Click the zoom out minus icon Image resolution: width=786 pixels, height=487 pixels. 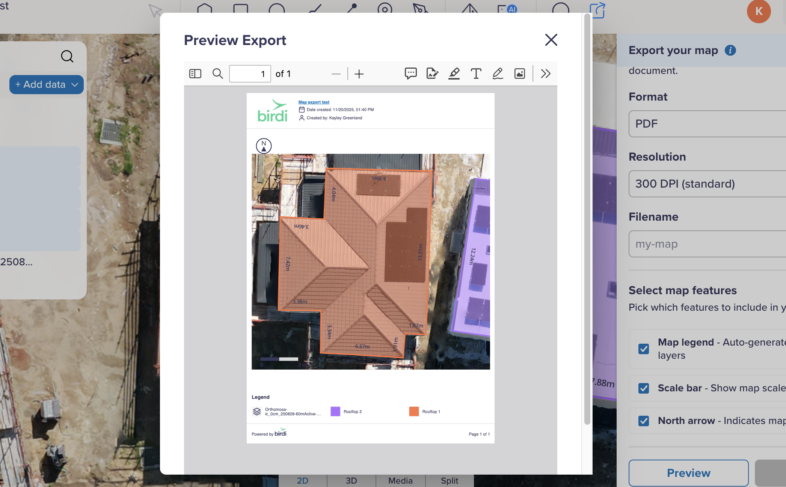[336, 74]
